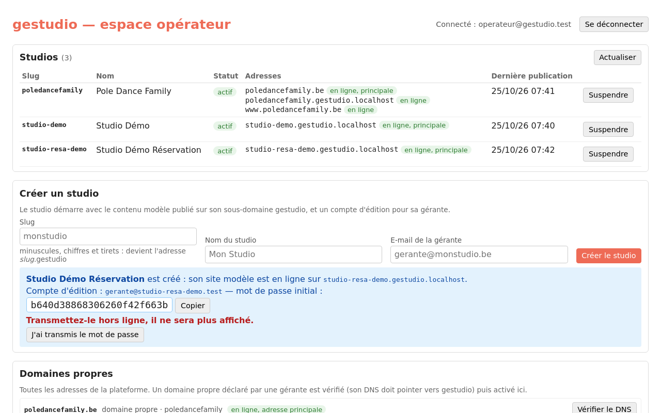The width and height of the screenshot is (661, 413).
Task: Click the poledancefamily slug cell
Action: point(52,90)
